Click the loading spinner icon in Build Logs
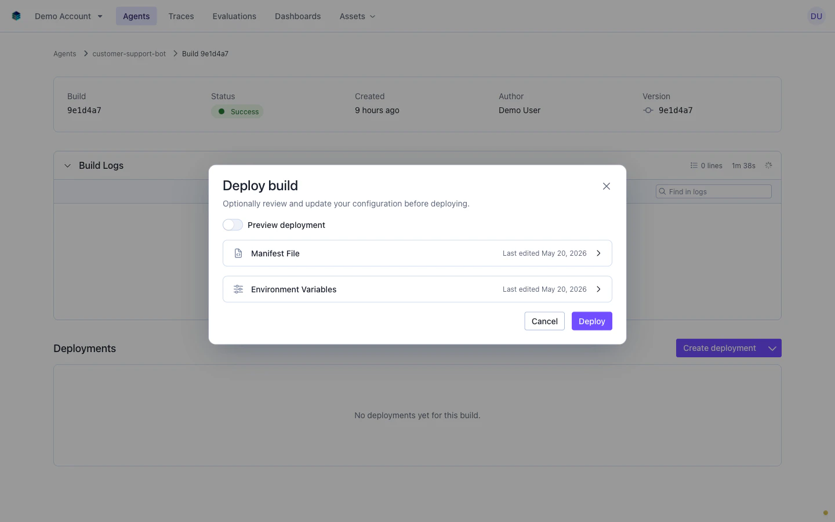This screenshot has height=522, width=835. tap(768, 165)
